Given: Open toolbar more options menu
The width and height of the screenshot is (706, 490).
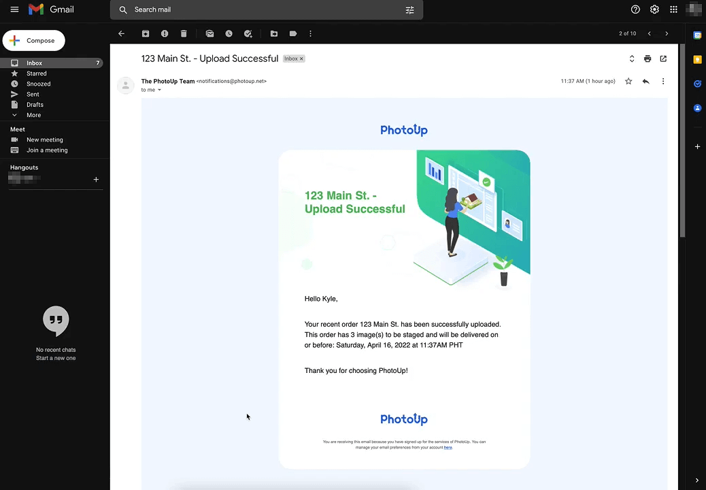Looking at the screenshot, I should (x=310, y=34).
